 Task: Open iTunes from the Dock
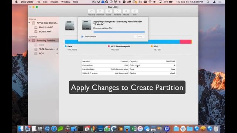pyautogui.click(x=140, y=129)
